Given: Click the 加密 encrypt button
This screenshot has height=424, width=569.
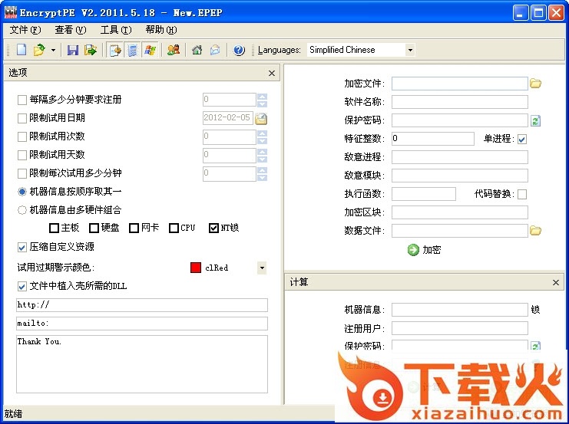Looking at the screenshot, I should tap(424, 249).
